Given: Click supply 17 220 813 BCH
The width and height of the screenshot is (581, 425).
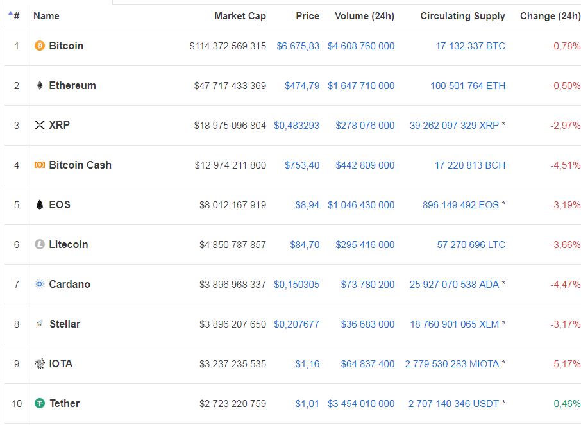Looking at the screenshot, I should [x=470, y=165].
